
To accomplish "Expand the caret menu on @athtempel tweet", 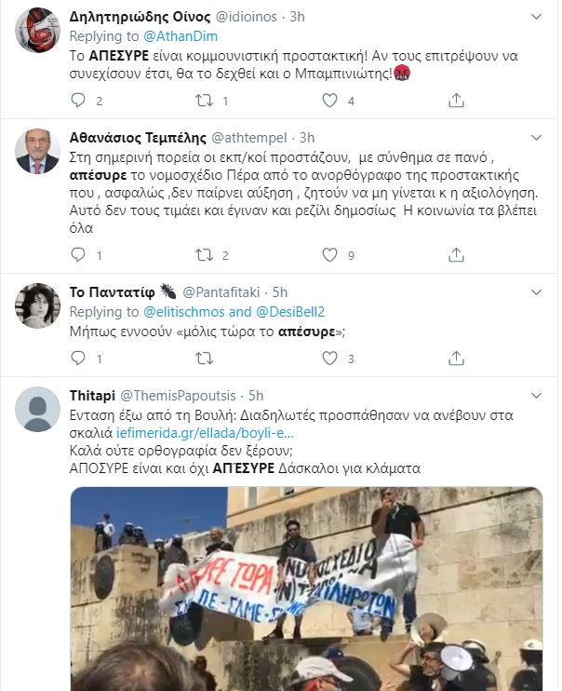I will tap(536, 138).
